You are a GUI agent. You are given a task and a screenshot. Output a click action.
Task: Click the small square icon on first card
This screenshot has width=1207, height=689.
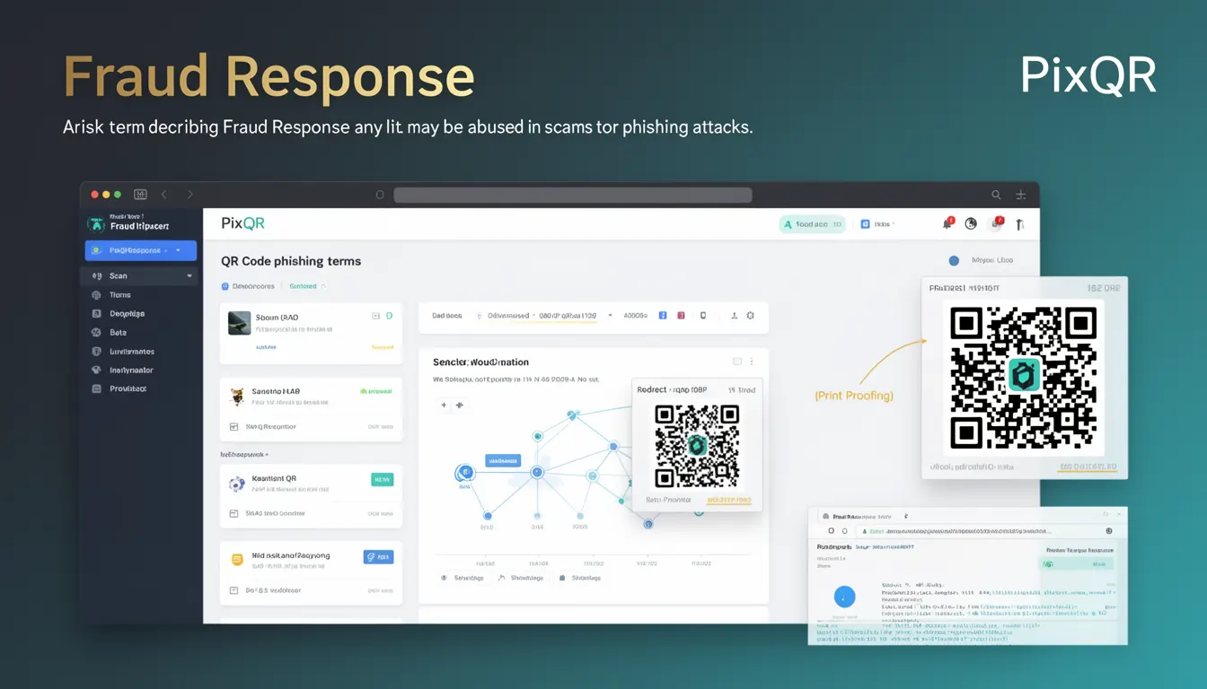(x=376, y=316)
